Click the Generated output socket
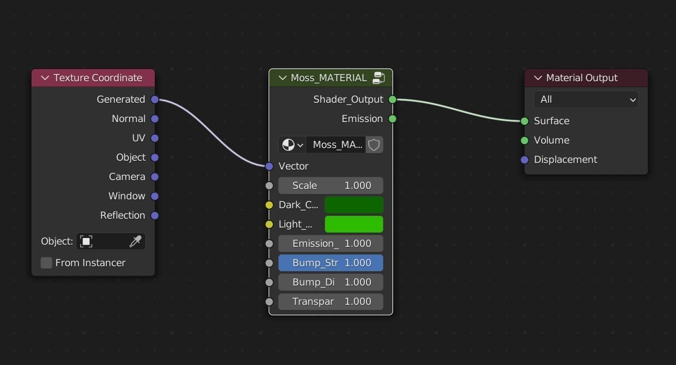Viewport: 676px width, 365px height. 155,99
